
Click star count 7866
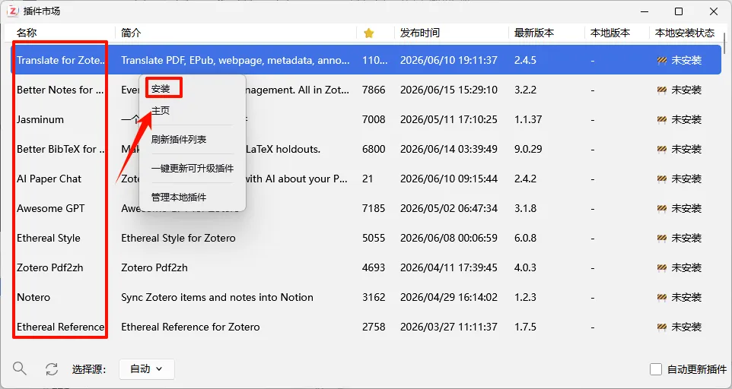tap(374, 90)
